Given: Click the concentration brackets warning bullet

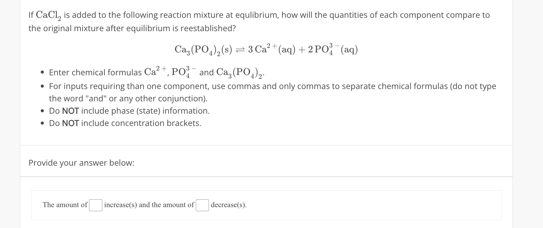Looking at the screenshot, I should click(x=125, y=123).
